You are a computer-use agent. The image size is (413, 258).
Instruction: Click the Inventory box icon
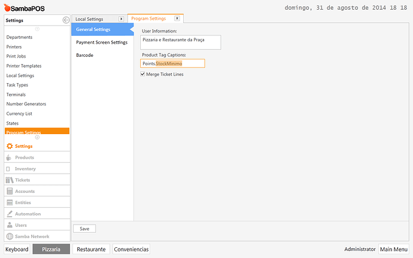pos(8,169)
